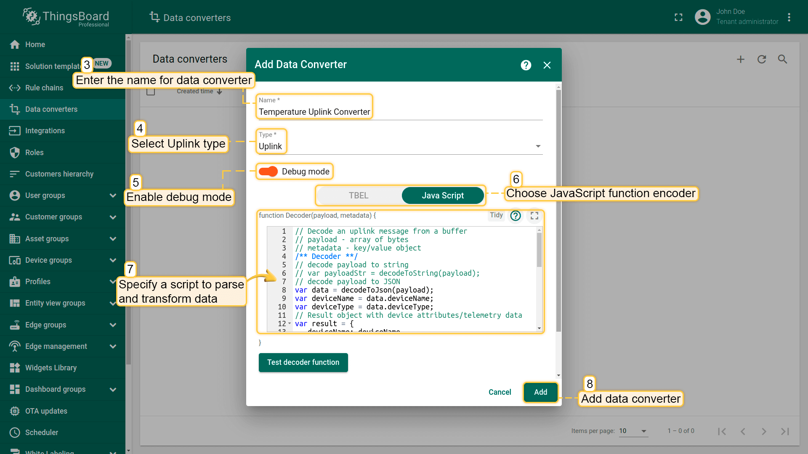Toggle browser fullscreen icon in top bar
The width and height of the screenshot is (808, 454).
click(678, 17)
